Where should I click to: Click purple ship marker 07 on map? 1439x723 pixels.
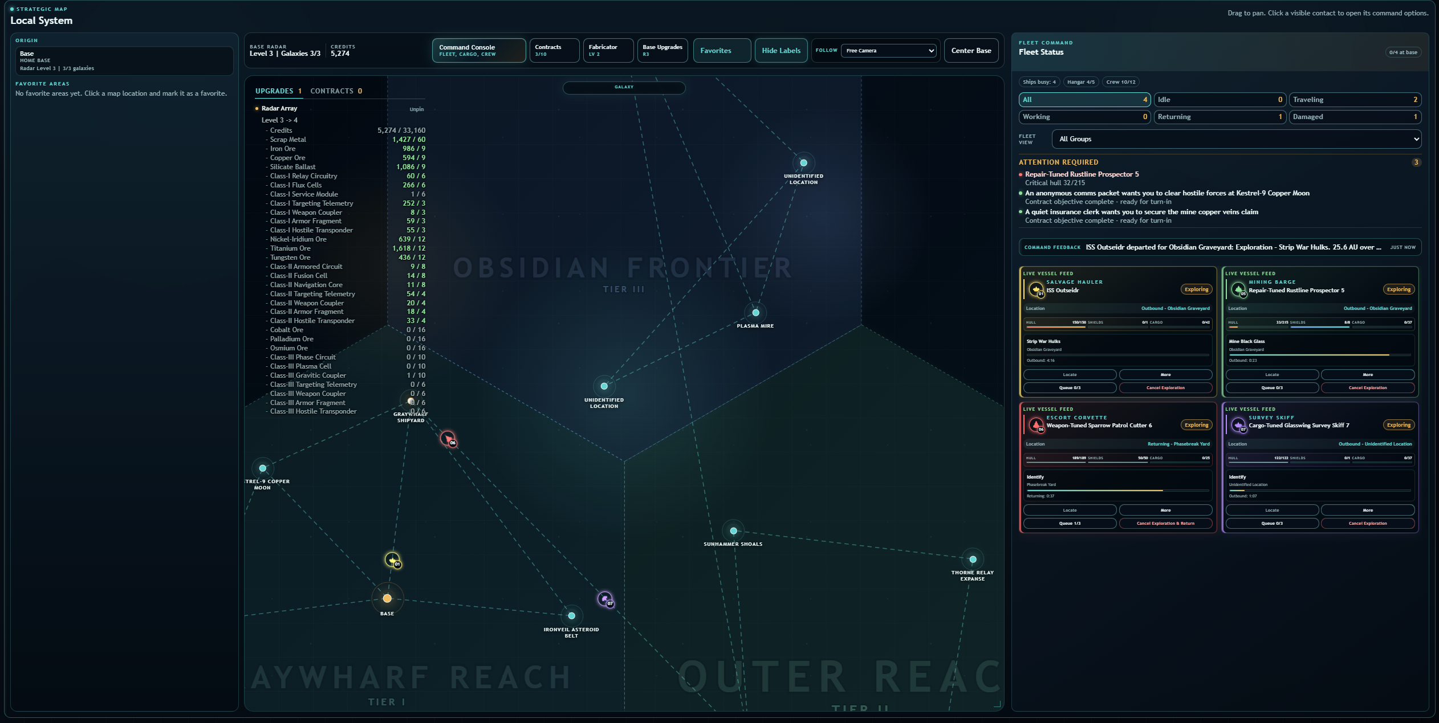tap(605, 599)
